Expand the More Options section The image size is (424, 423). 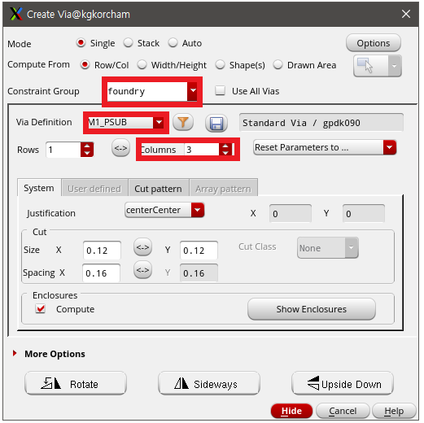click(x=15, y=353)
